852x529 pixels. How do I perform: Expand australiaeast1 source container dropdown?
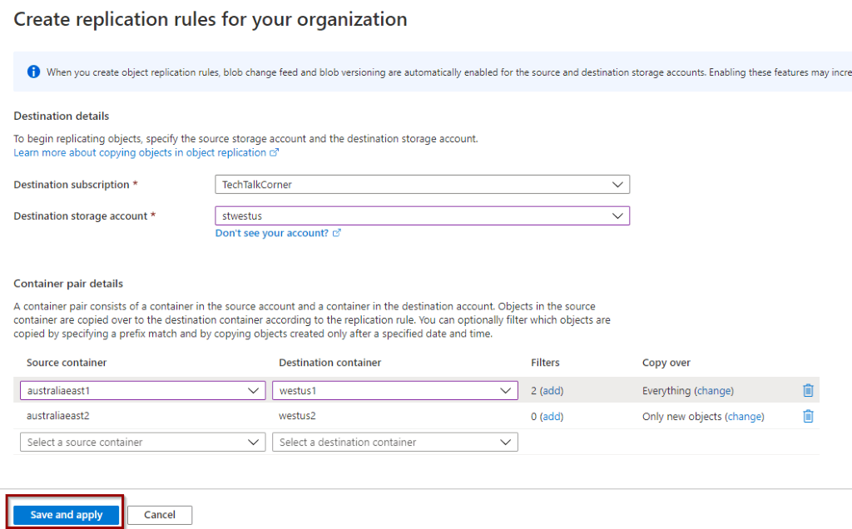point(142,390)
